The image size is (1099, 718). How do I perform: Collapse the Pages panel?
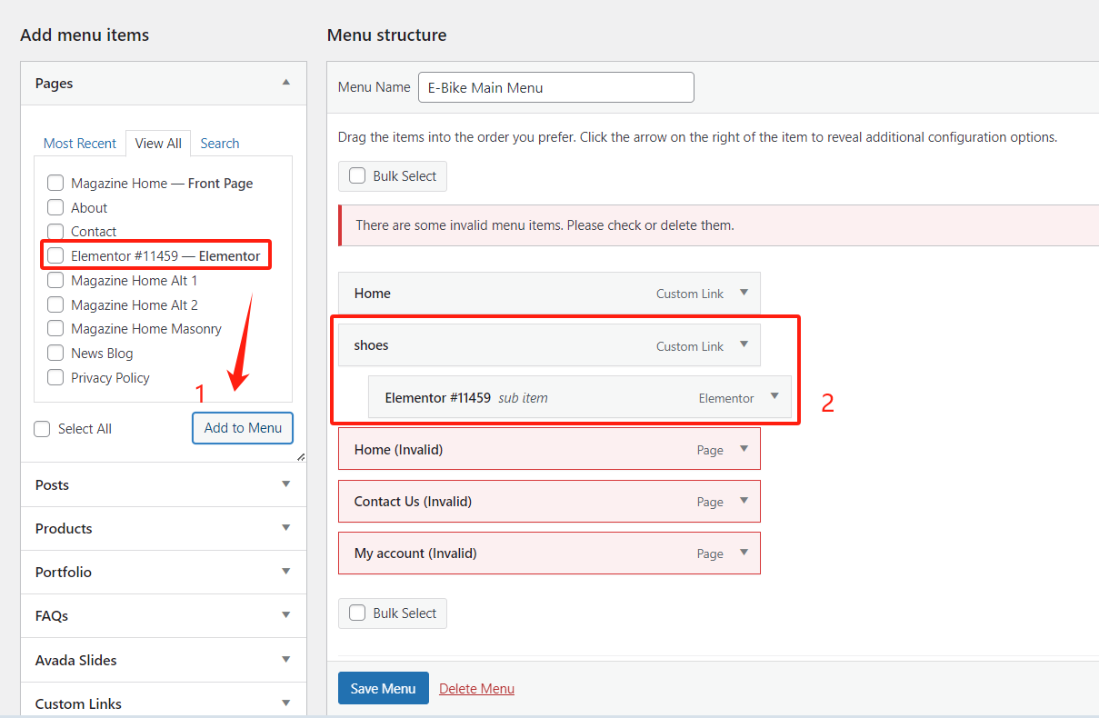287,83
